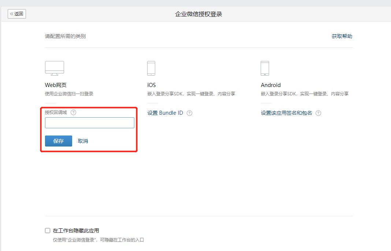Open the 获取帮助 link
Image resolution: width=391 pixels, height=251 pixels.
click(x=342, y=36)
